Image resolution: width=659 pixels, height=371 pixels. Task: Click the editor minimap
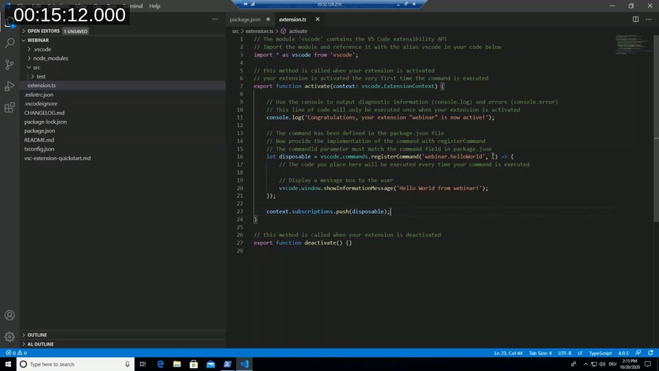(x=633, y=45)
